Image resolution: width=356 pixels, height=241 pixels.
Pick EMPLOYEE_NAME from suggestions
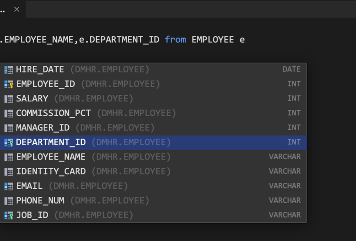tap(51, 157)
